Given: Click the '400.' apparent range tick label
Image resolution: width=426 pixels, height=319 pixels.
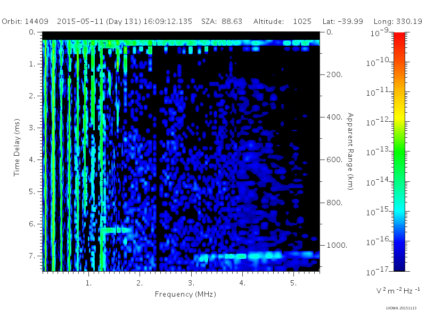Looking at the screenshot, I should 334,117.
